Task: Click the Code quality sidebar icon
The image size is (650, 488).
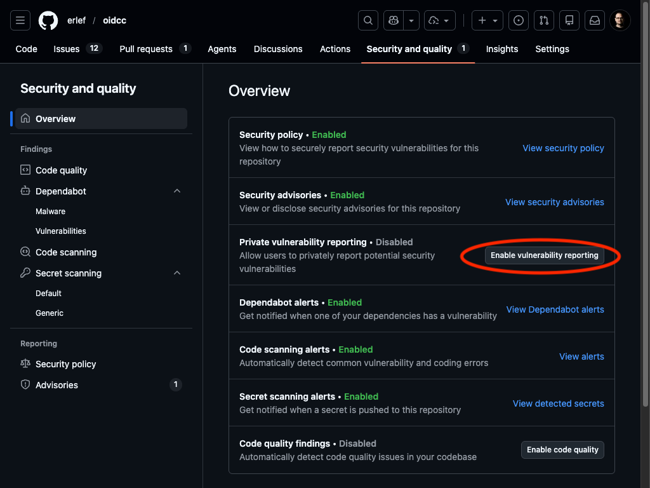Action: [x=25, y=170]
